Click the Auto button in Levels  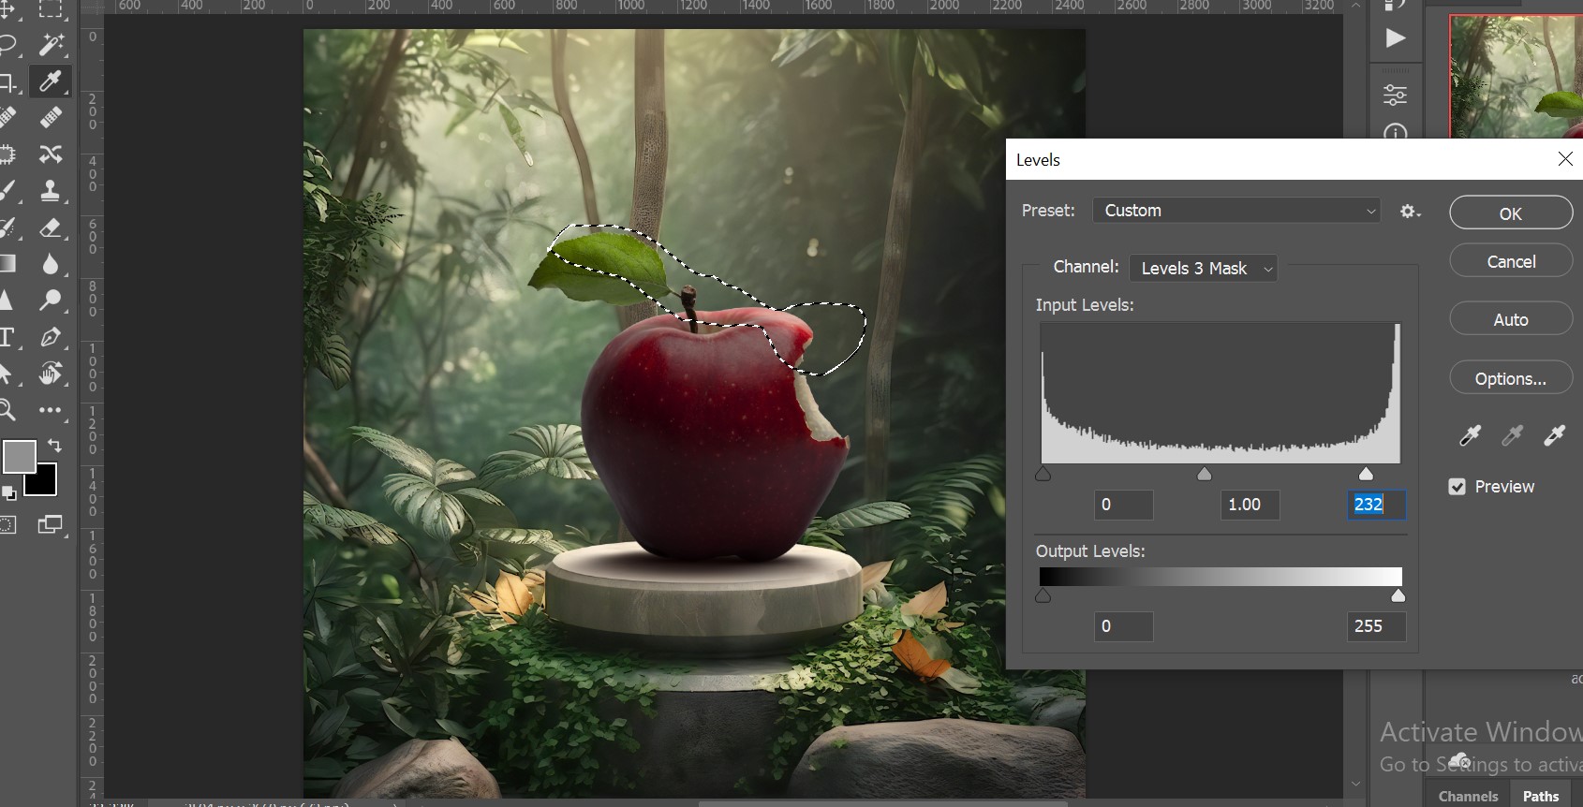click(1511, 319)
